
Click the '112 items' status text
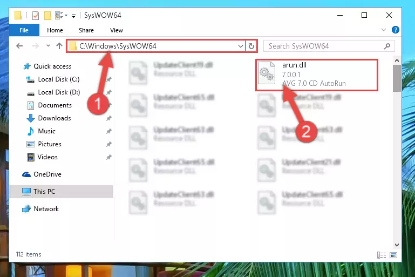(29, 254)
